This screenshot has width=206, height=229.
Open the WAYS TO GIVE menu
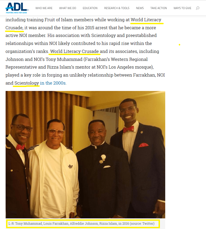182,8
